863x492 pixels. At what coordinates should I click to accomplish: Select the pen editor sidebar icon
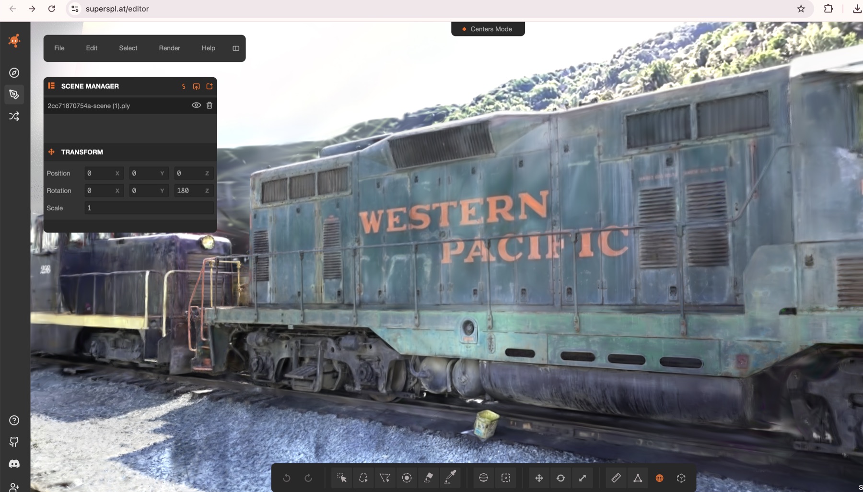(x=14, y=94)
